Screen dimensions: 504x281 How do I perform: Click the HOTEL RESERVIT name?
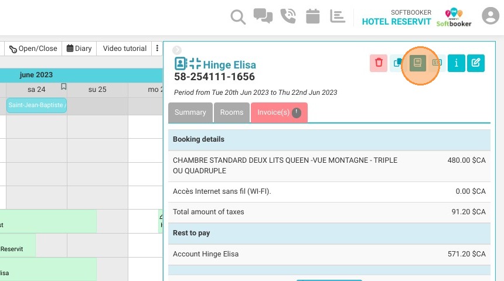tap(396, 22)
